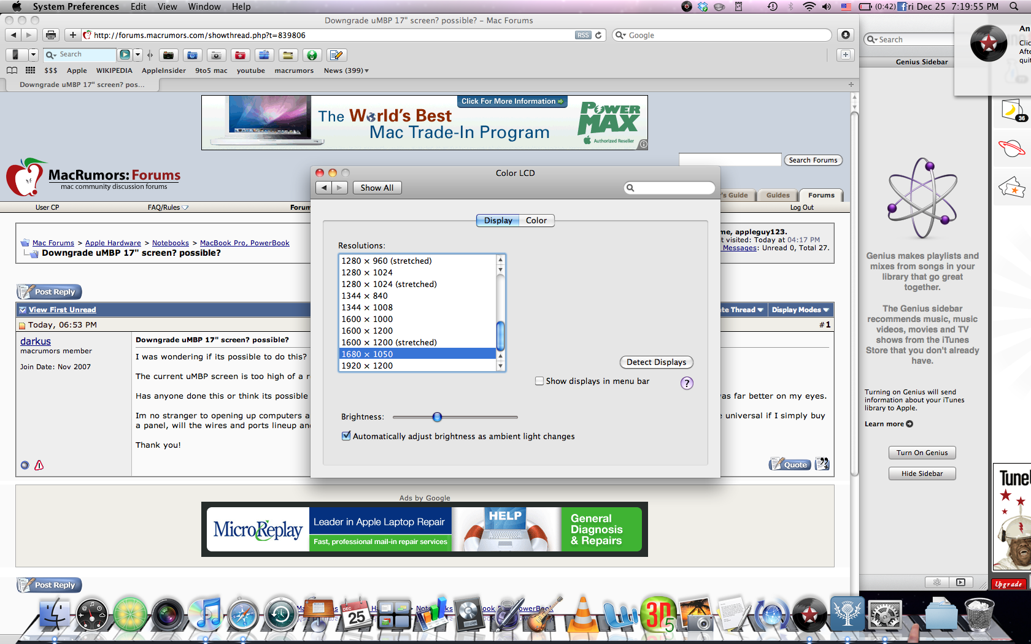Screen dimensions: 1031x644
Task: Click the Hide Sidebar button
Action: (x=922, y=473)
